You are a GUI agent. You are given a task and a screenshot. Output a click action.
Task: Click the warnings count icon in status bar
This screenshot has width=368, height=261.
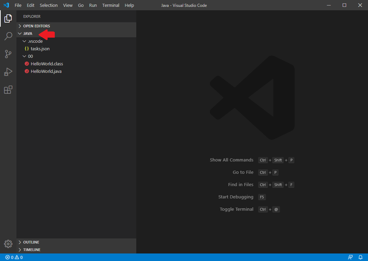[x=17, y=257]
